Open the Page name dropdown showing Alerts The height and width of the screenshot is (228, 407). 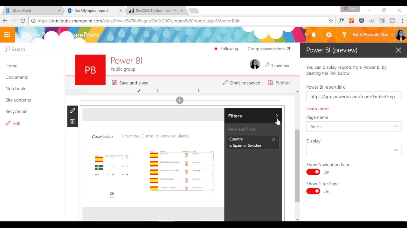(354, 126)
